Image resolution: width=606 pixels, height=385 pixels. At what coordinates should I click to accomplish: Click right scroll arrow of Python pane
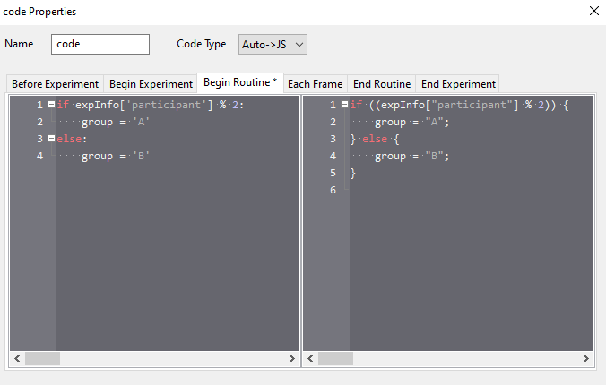pos(291,358)
